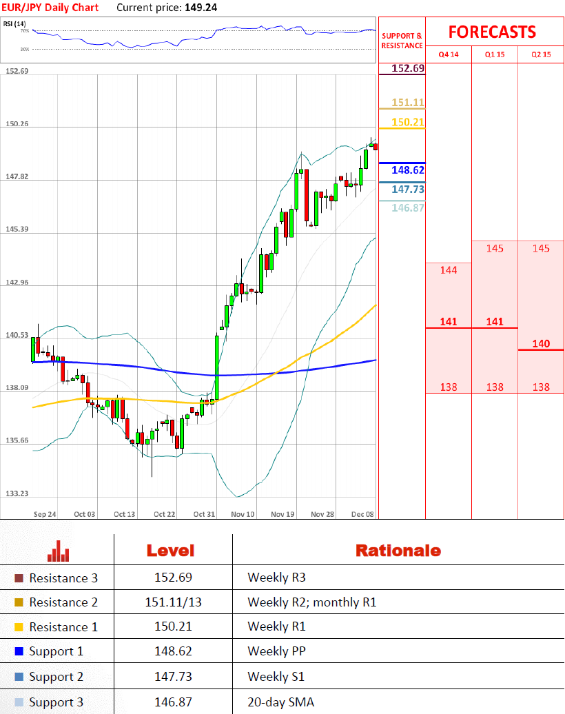This screenshot has height=714, width=565.
Task: Click the tall green candle at Oct 31
Action: [x=217, y=368]
